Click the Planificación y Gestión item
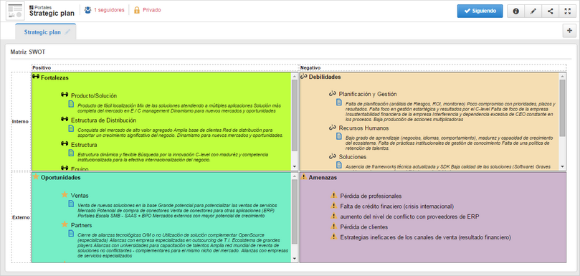 tap(363, 95)
